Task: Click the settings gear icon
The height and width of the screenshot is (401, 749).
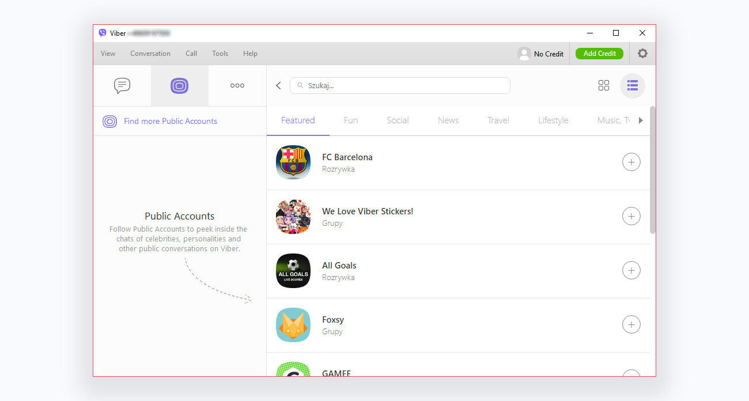Action: point(642,54)
